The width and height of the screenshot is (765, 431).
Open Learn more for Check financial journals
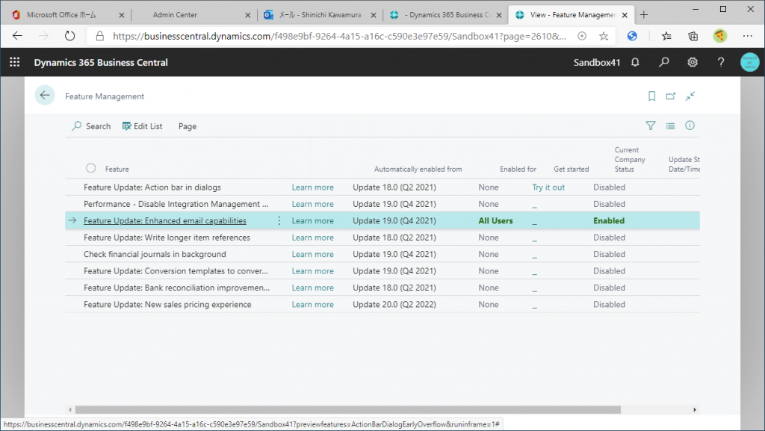point(313,255)
